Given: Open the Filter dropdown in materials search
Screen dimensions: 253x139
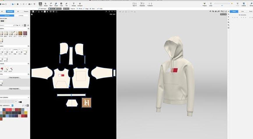Looking at the screenshot, I should [x=18, y=25].
